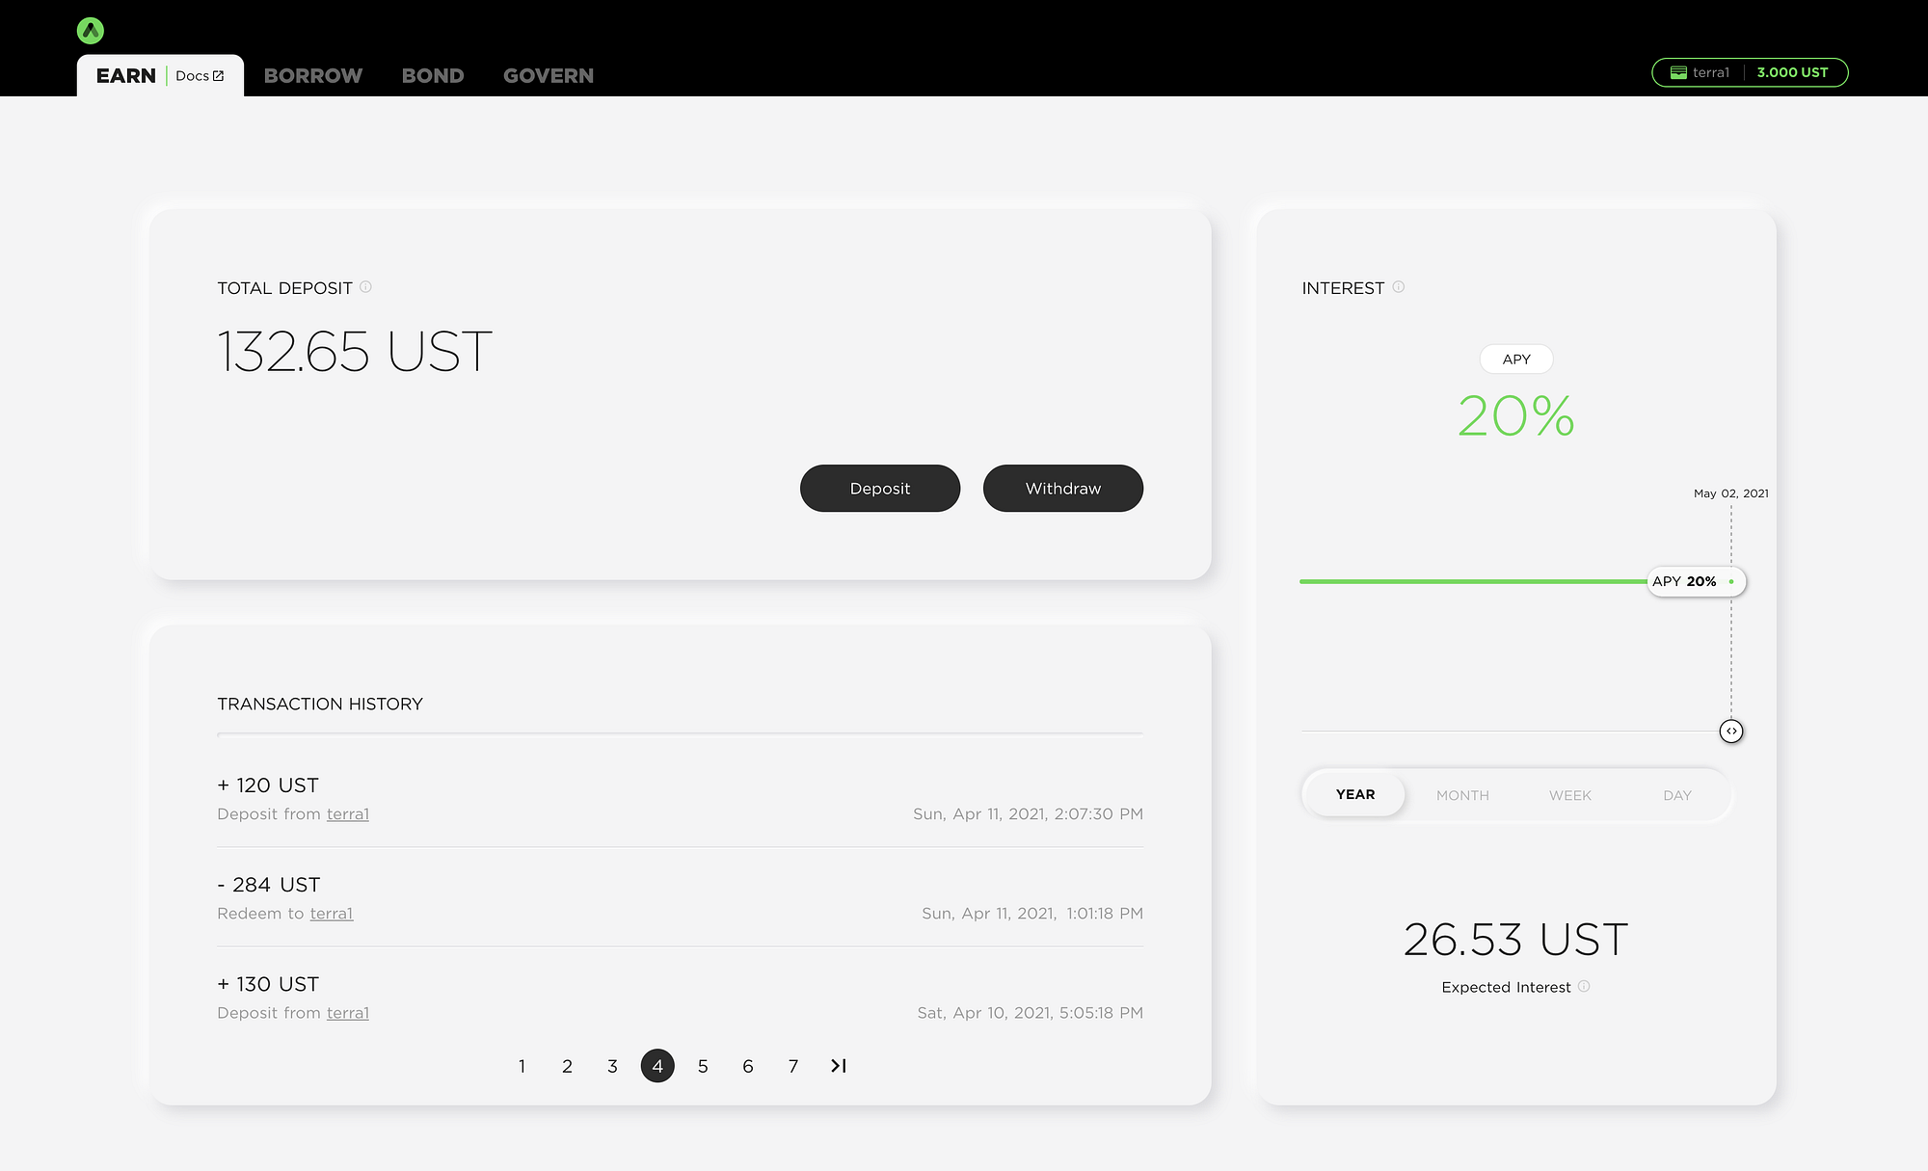The height and width of the screenshot is (1171, 1928).
Task: Open the terra1 wallet balance pill
Action: (1750, 72)
